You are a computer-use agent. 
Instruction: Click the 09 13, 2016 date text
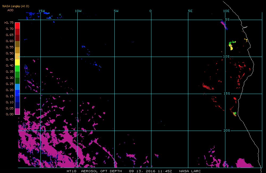click(142, 171)
